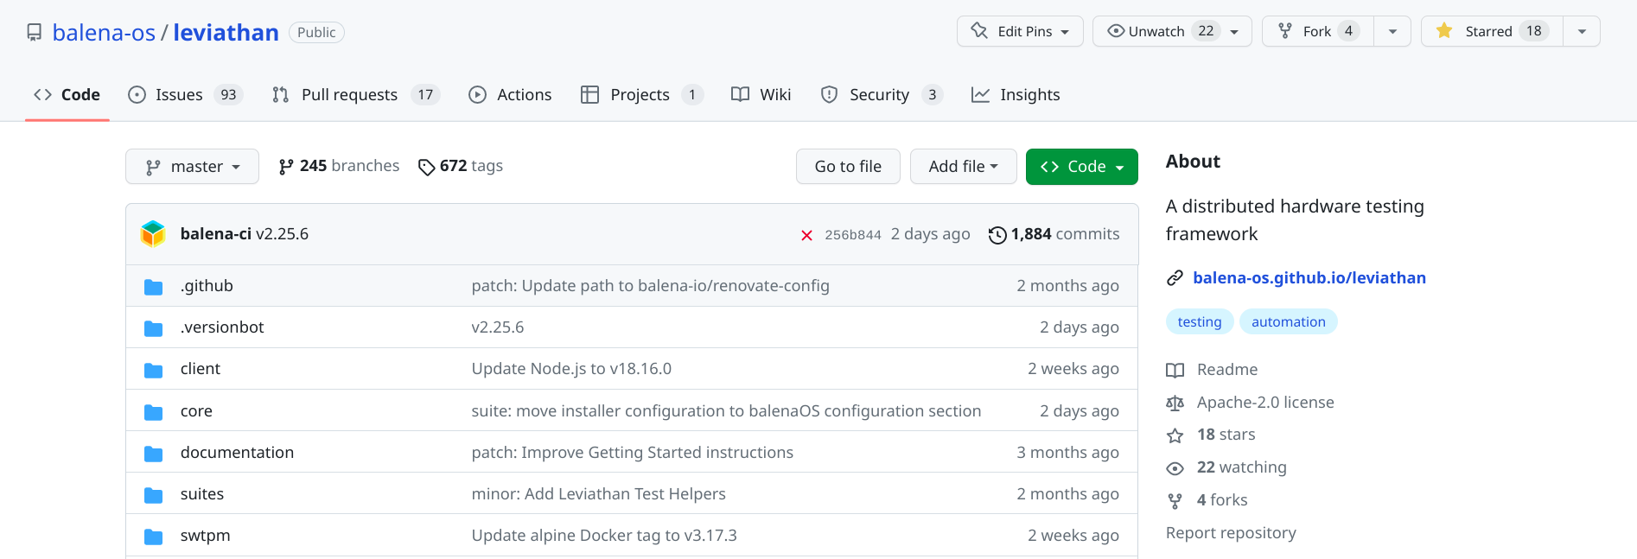Open the 'Update Node.js to v18.16.0' commit

point(571,369)
